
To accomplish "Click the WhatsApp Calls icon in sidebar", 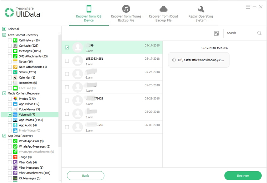I will (x=15, y=141).
